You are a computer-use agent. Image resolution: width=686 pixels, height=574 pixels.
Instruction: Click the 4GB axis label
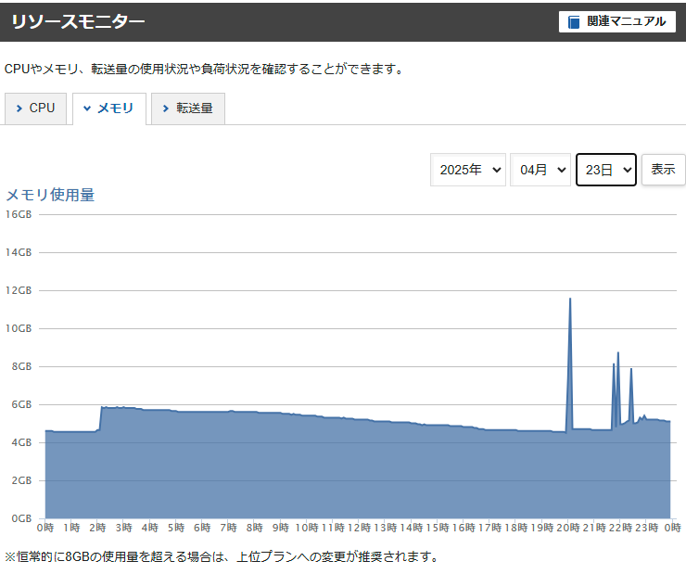[21, 442]
